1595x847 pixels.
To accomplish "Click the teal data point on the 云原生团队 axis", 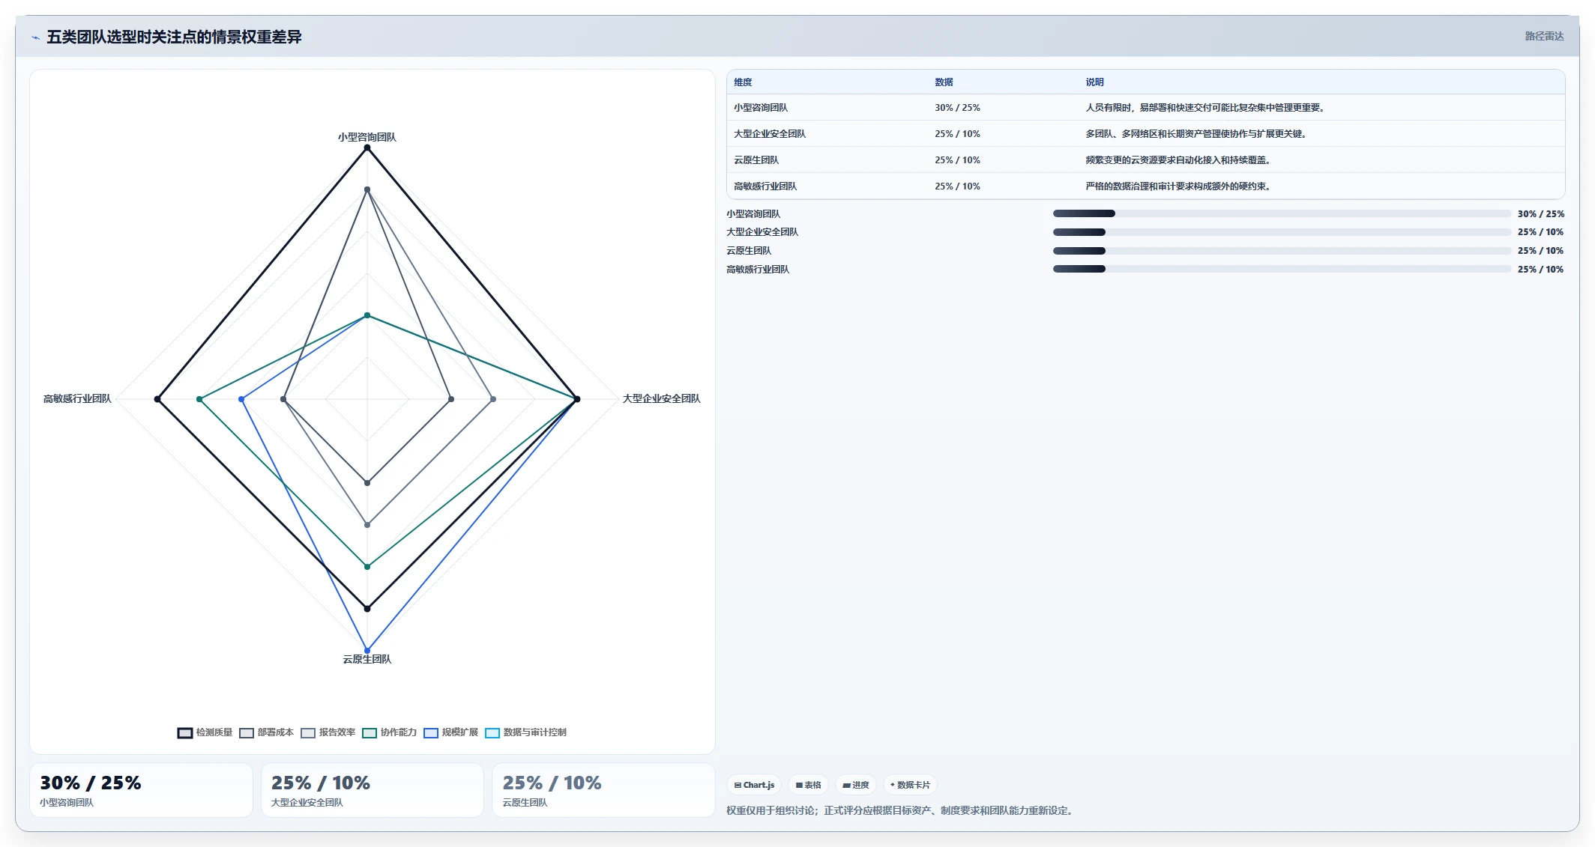I will click(367, 567).
